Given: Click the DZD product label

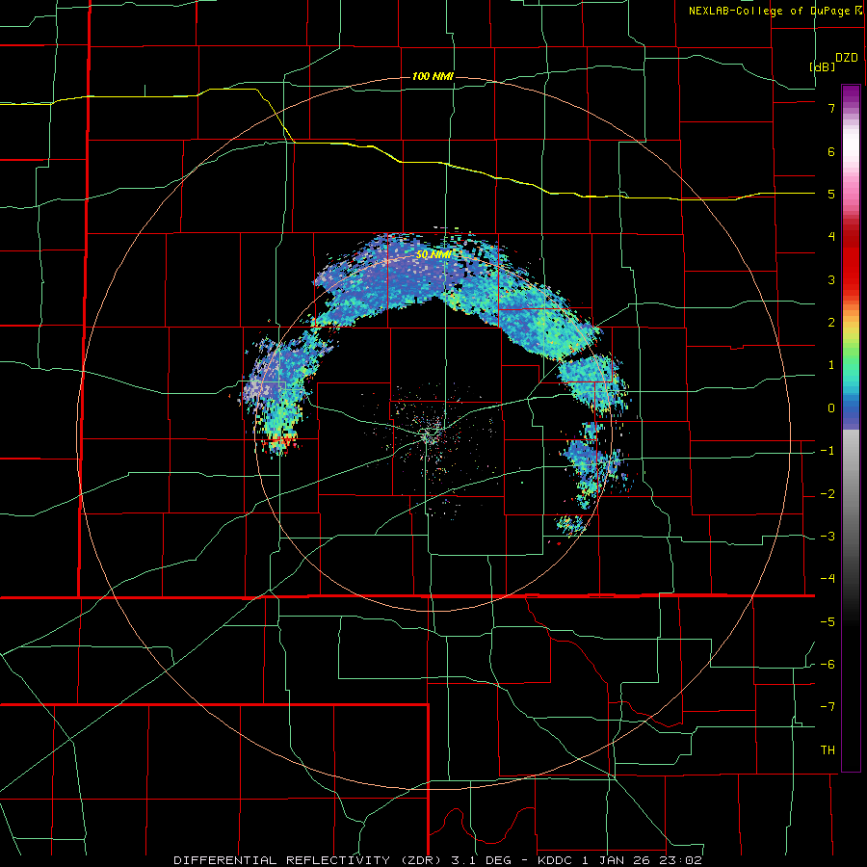Looking at the screenshot, I should (x=847, y=58).
